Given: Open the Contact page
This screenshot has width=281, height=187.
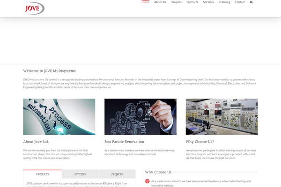Looking at the screenshot, I should [240, 2].
